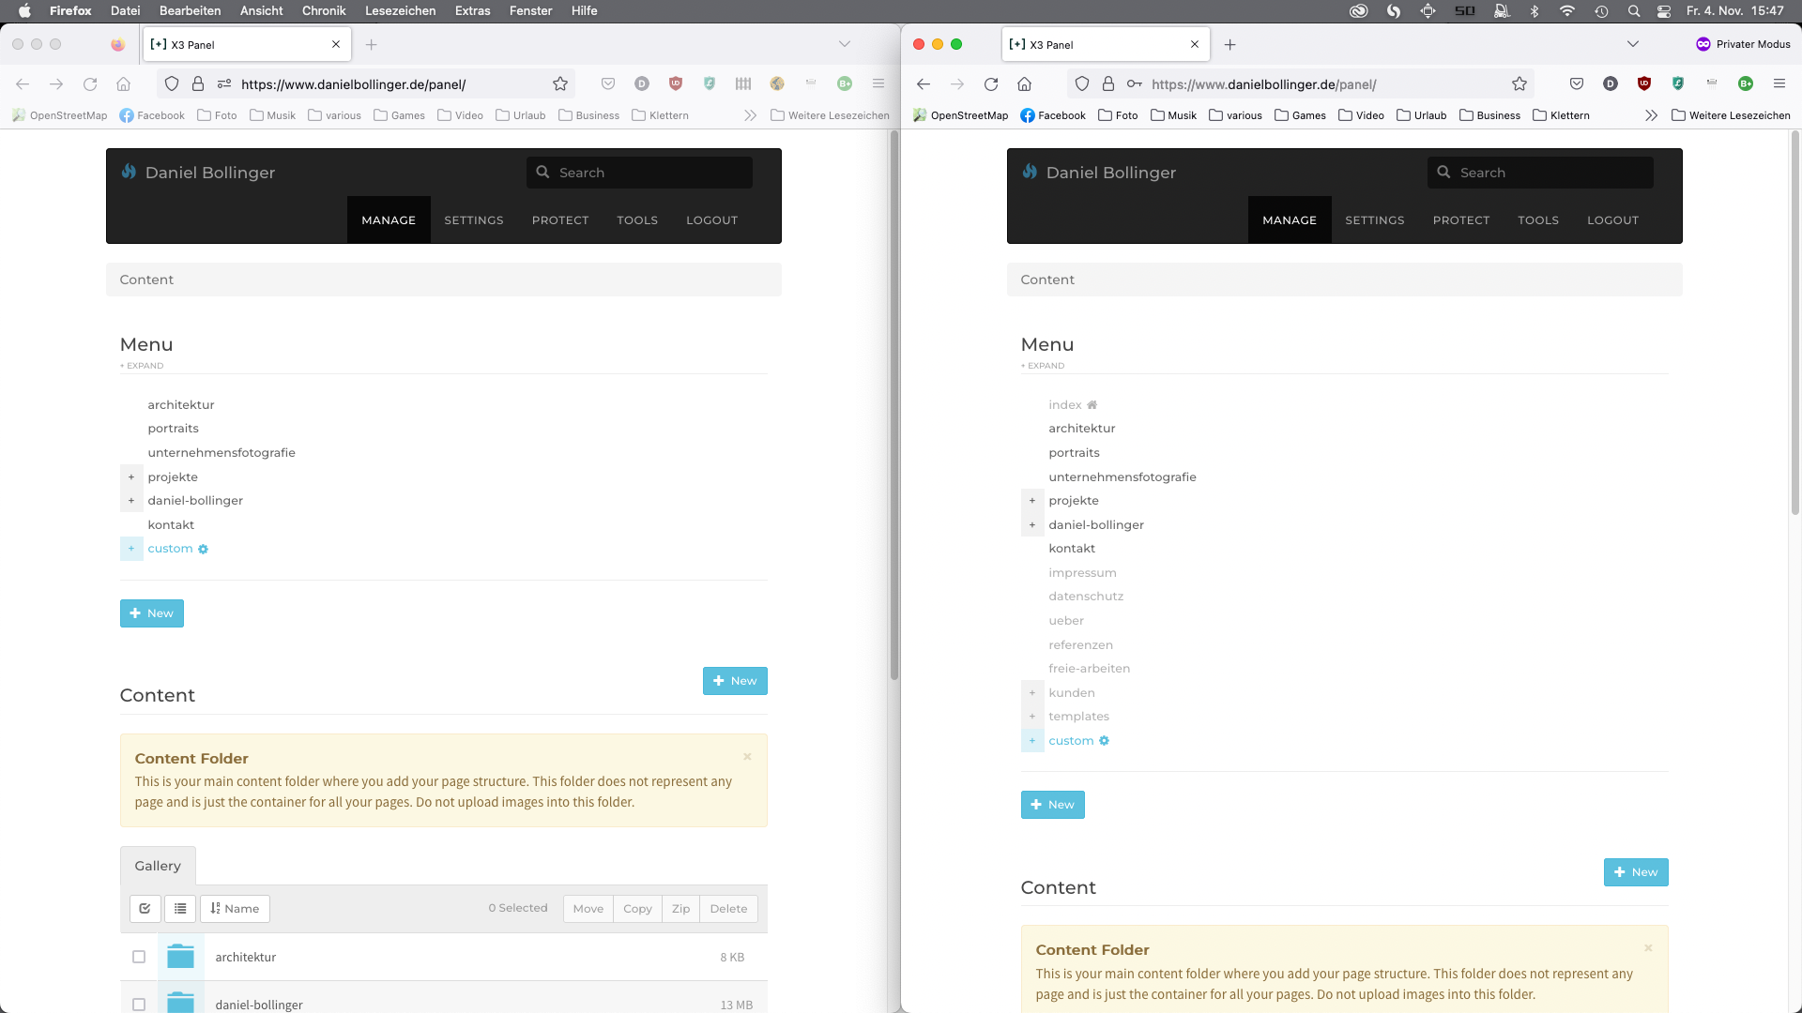This screenshot has width=1802, height=1013.
Task: Toggle checkbox for daniel-bollinger folder left panel
Action: [139, 1003]
